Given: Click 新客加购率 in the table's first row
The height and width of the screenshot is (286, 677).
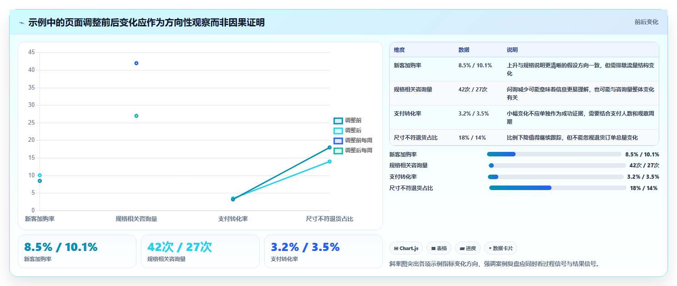Looking at the screenshot, I should (x=407, y=65).
